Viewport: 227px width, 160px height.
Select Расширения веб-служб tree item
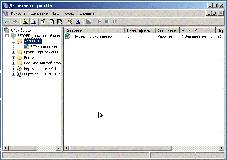pos(42,63)
